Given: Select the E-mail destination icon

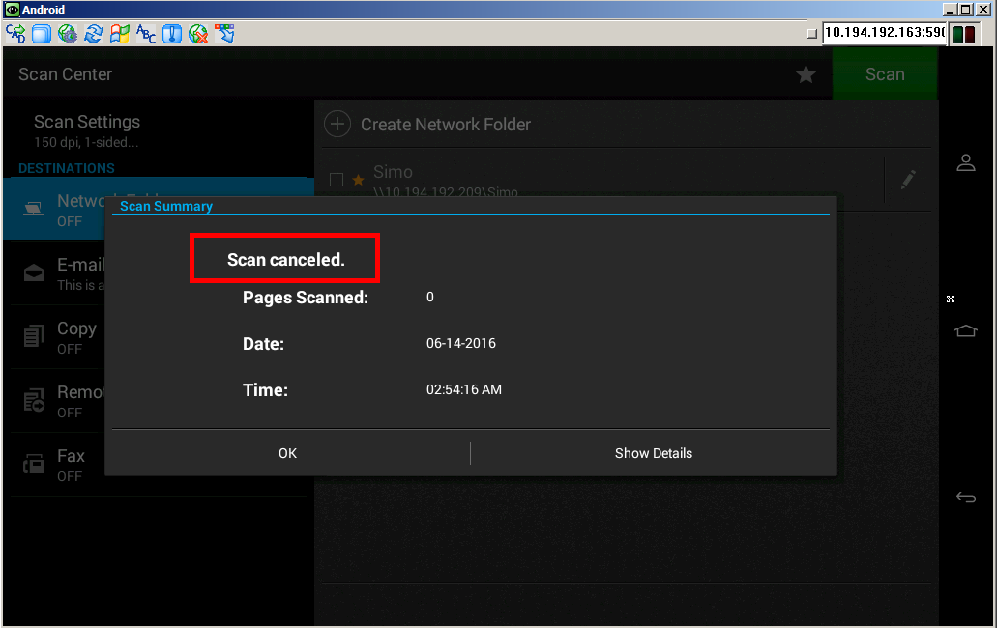Looking at the screenshot, I should 33,271.
